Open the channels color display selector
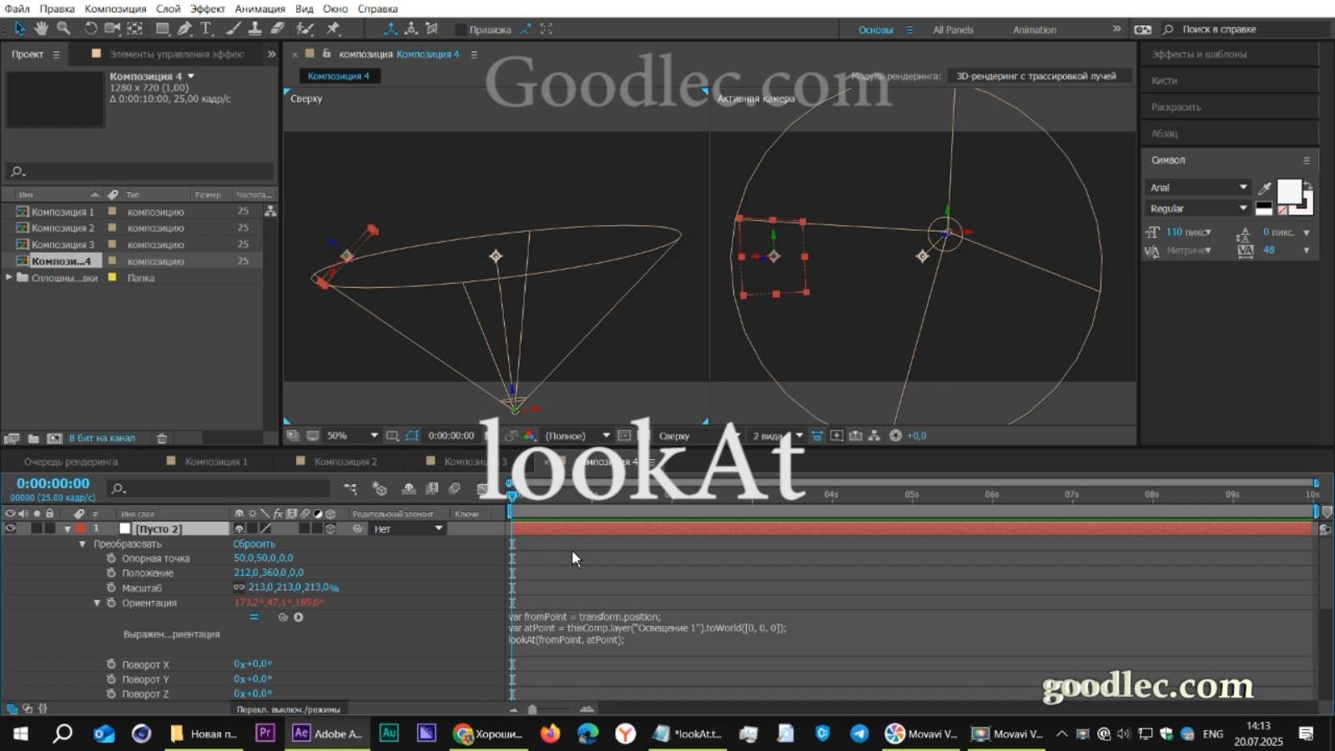Screen dimensions: 1335x751 529,435
